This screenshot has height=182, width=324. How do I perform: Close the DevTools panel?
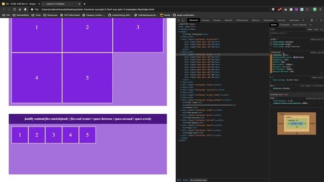pyautogui.click(x=321, y=20)
